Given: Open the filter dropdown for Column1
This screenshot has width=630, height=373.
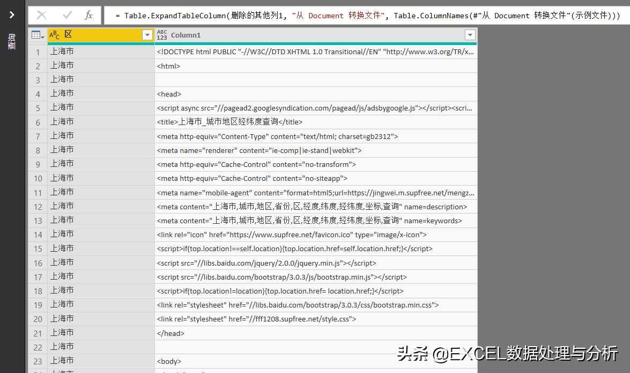Looking at the screenshot, I should [470, 35].
